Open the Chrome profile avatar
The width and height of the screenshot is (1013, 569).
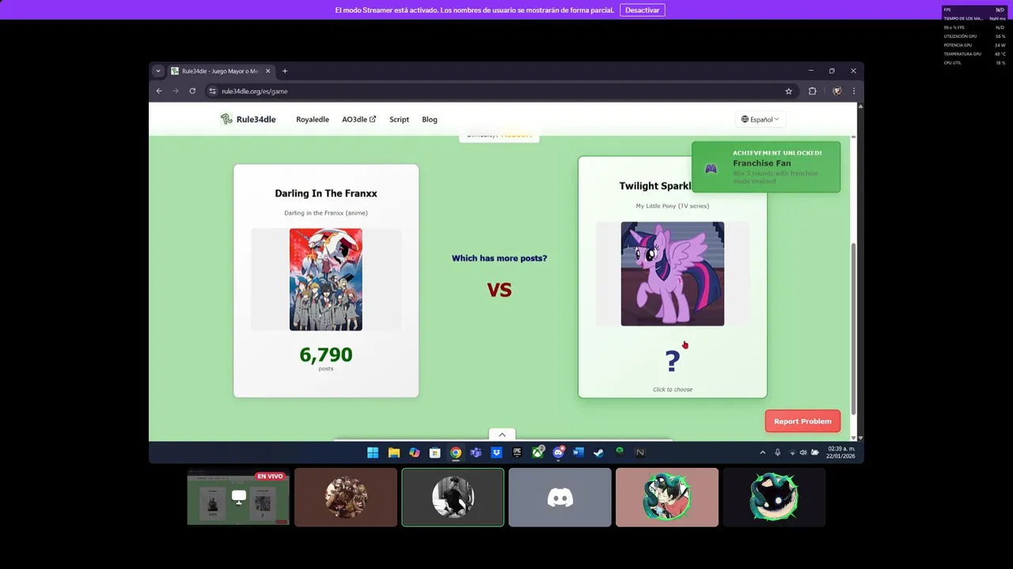click(837, 91)
